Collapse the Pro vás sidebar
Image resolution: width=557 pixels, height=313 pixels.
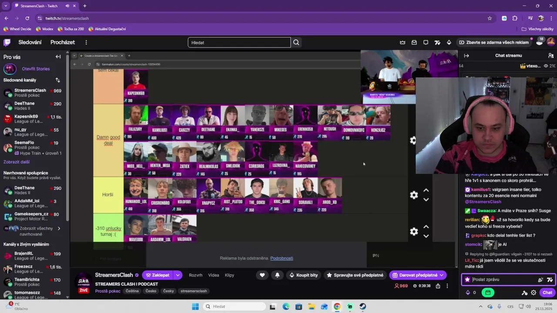[x=58, y=57]
